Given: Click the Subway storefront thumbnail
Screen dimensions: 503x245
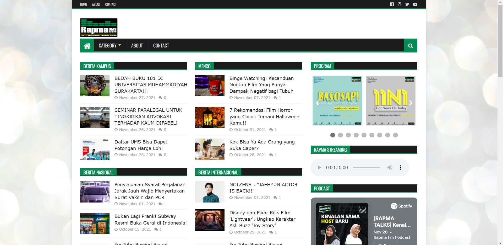Looking at the screenshot, I should pos(95,223).
